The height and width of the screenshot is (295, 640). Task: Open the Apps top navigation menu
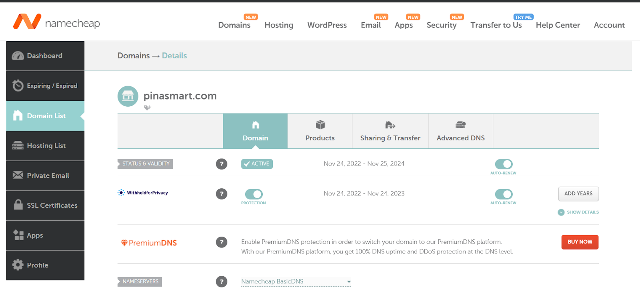click(x=404, y=25)
